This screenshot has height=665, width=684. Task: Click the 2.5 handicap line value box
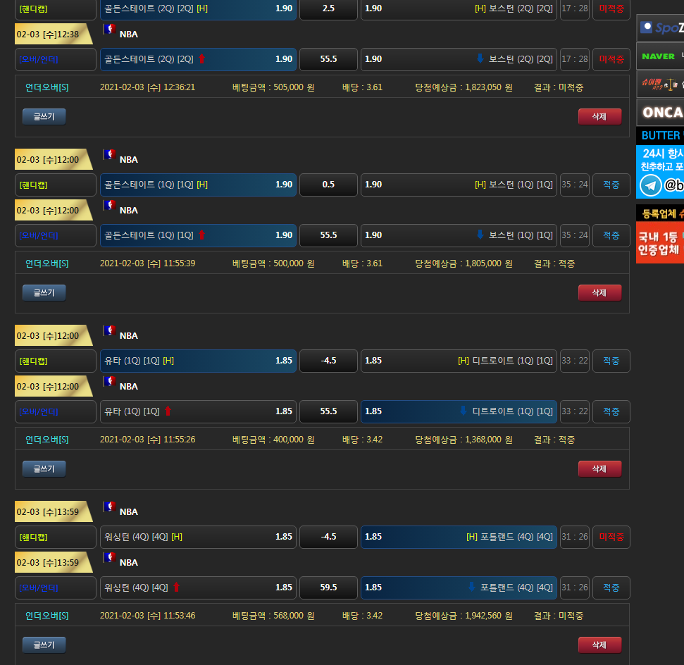pyautogui.click(x=328, y=8)
